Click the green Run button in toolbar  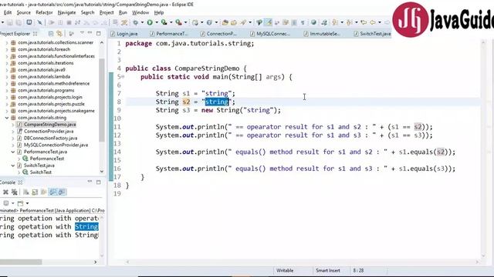150,22
